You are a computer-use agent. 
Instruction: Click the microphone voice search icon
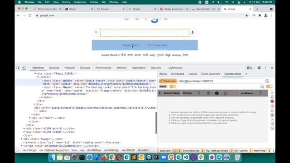[x=193, y=33]
